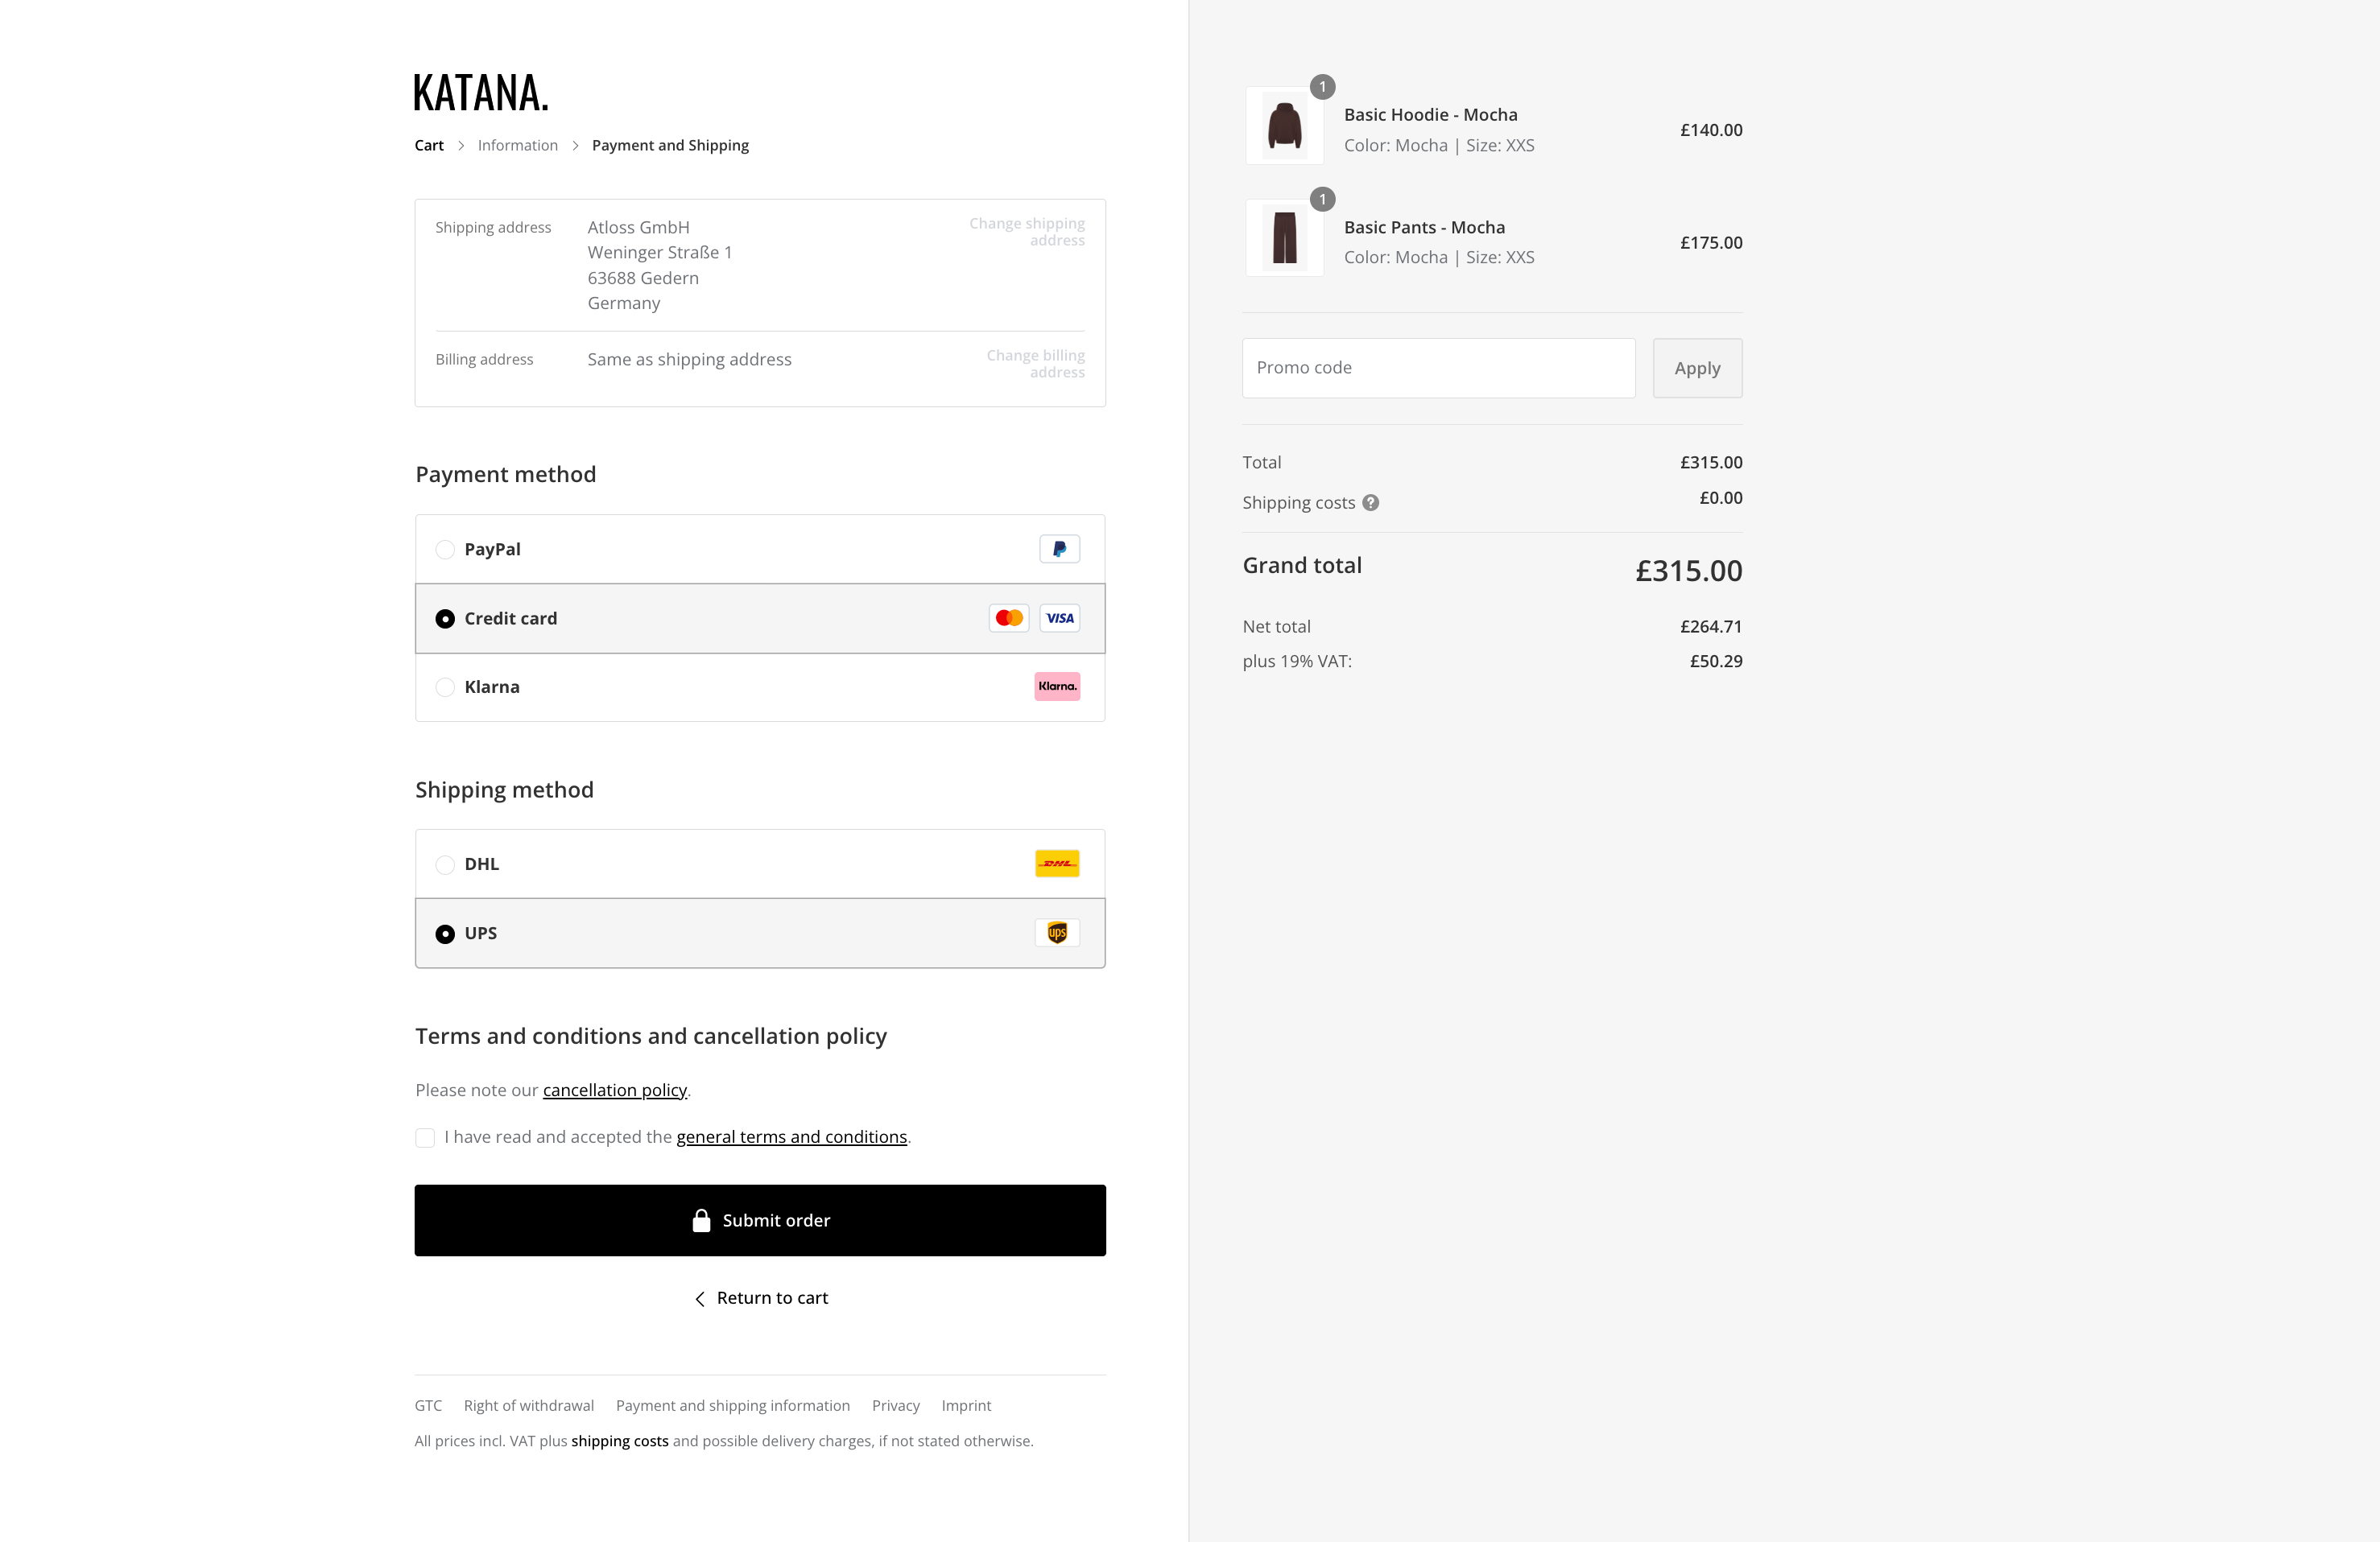Screen dimensions: 2380x1542
Task: Open the shipping costs help icon
Action: [1370, 503]
